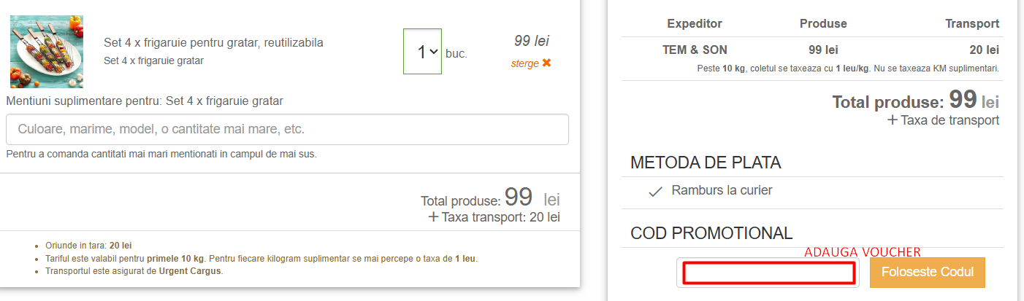1024x301 pixels.
Task: Select Ramburs la curier payment method
Action: [x=722, y=191]
